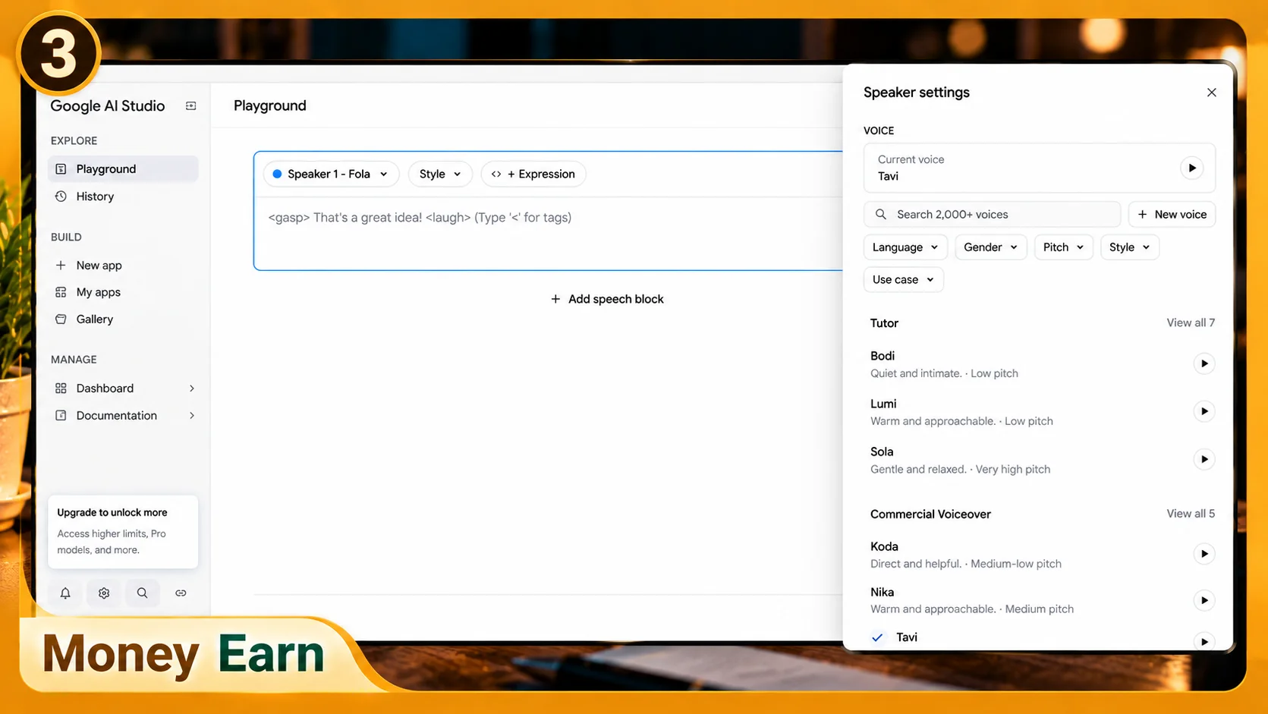Image resolution: width=1268 pixels, height=714 pixels.
Task: Play the Sola voice sample
Action: (x=1204, y=459)
